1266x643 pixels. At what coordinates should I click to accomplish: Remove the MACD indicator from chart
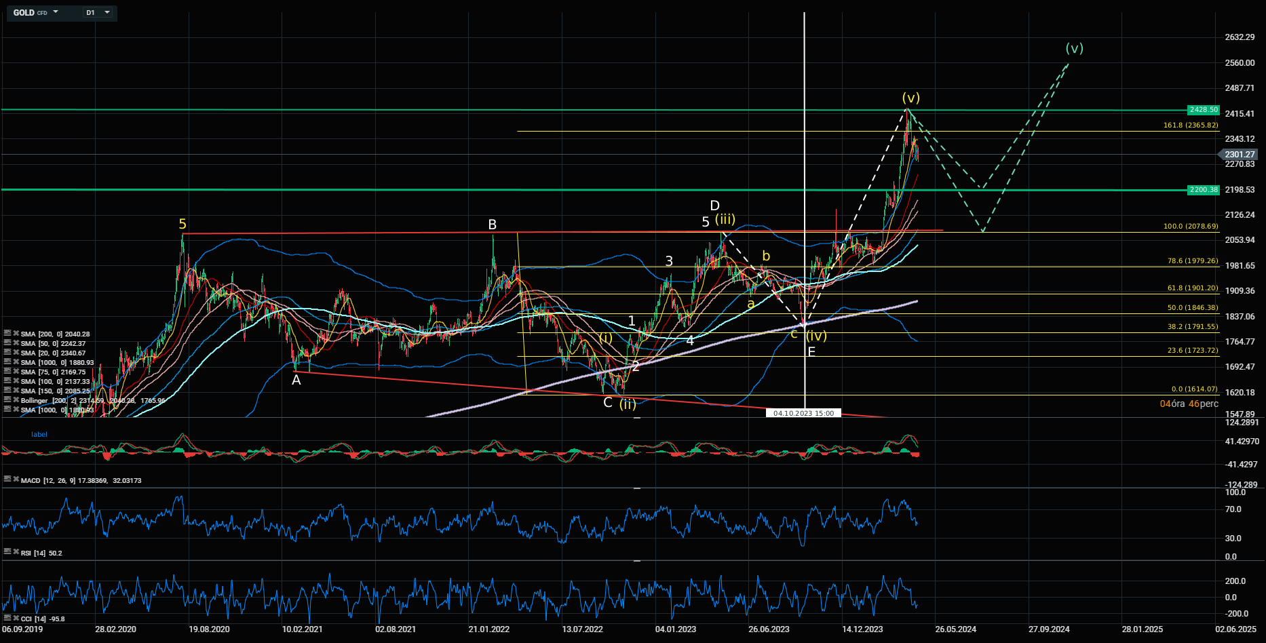[15, 480]
